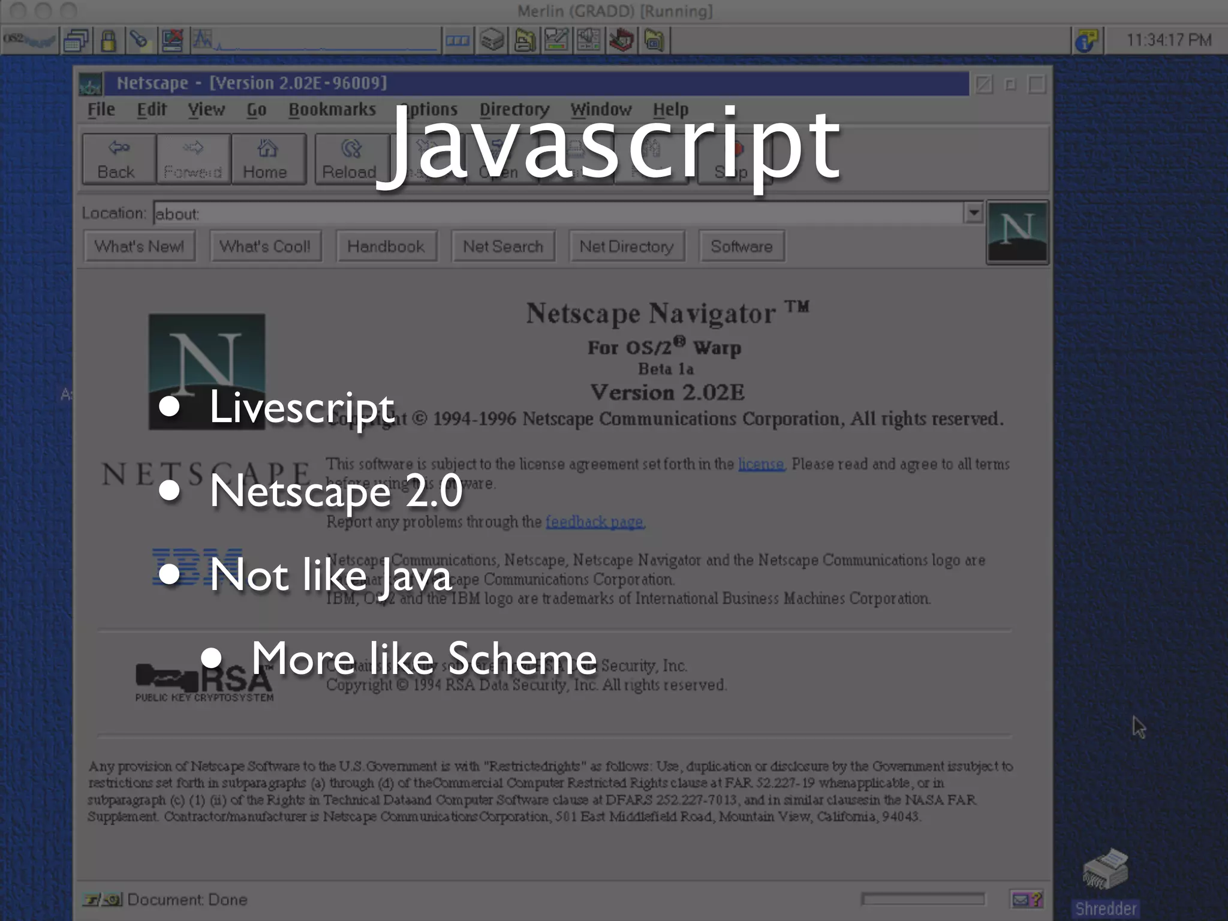Open the Help menu
Image resolution: width=1228 pixels, height=921 pixels.
coord(670,110)
